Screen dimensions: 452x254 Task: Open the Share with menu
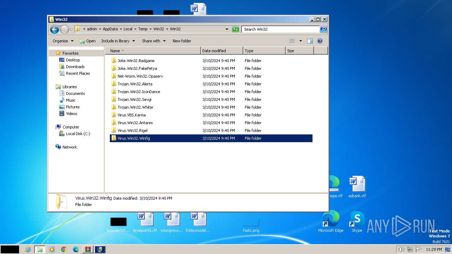[x=154, y=41]
